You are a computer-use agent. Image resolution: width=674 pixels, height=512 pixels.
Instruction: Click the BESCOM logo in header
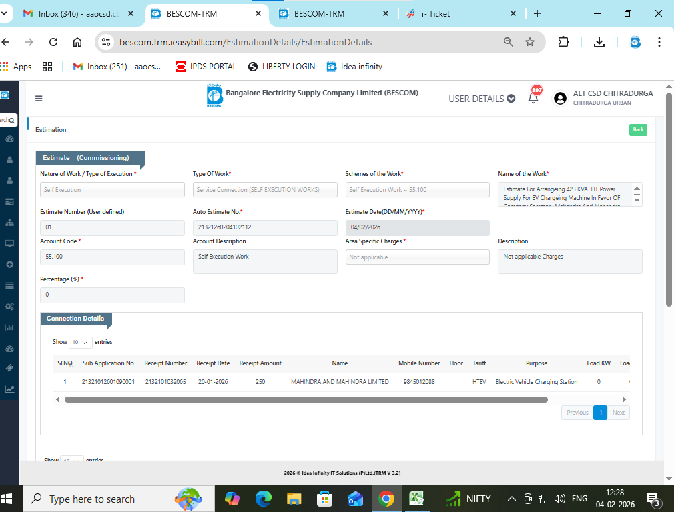(214, 95)
